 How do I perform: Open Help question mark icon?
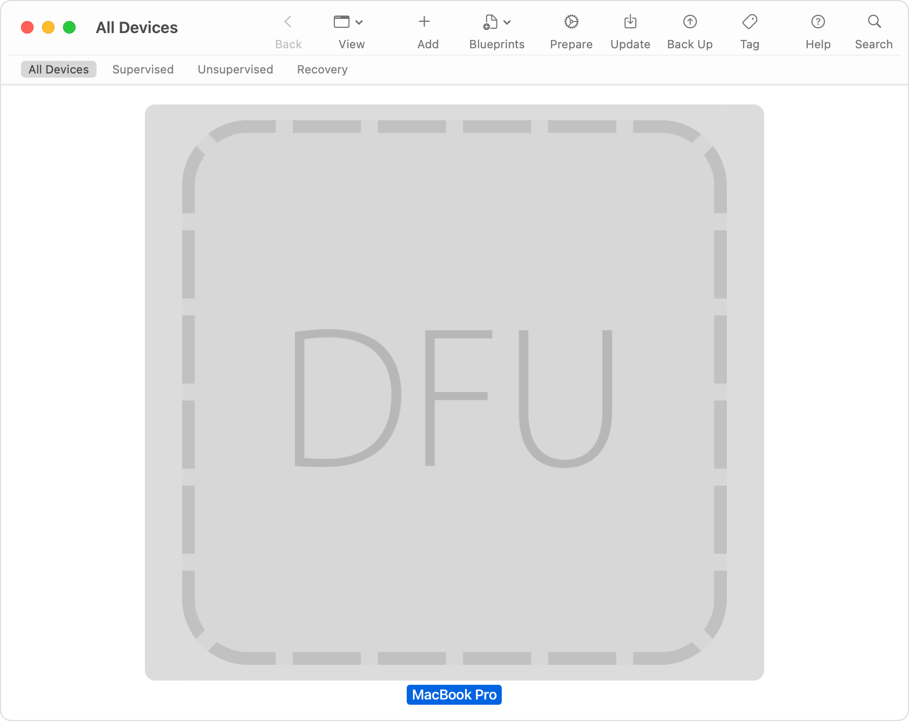click(x=818, y=22)
